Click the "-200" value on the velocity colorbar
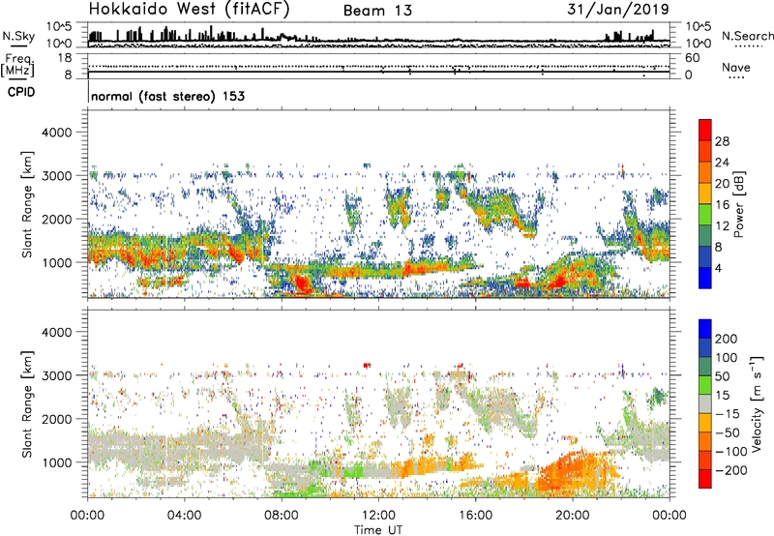 tap(731, 471)
